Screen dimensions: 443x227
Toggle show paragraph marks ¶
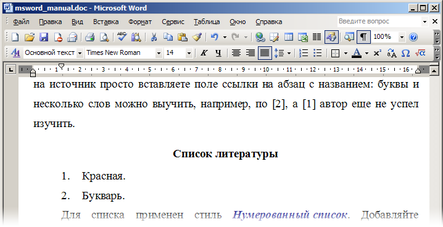pyautogui.click(x=363, y=37)
